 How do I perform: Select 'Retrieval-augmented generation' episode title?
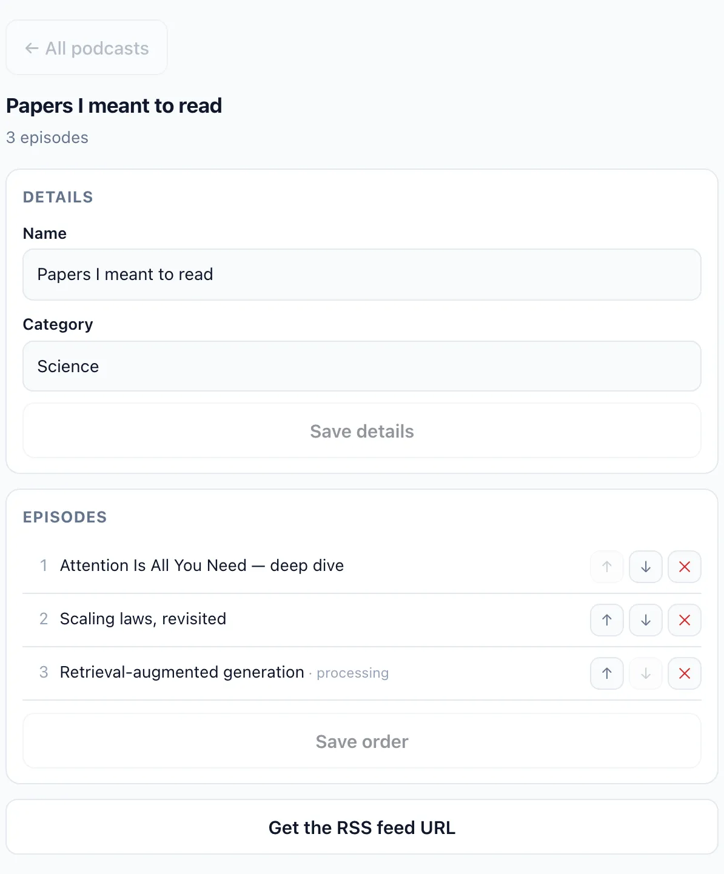tap(182, 672)
